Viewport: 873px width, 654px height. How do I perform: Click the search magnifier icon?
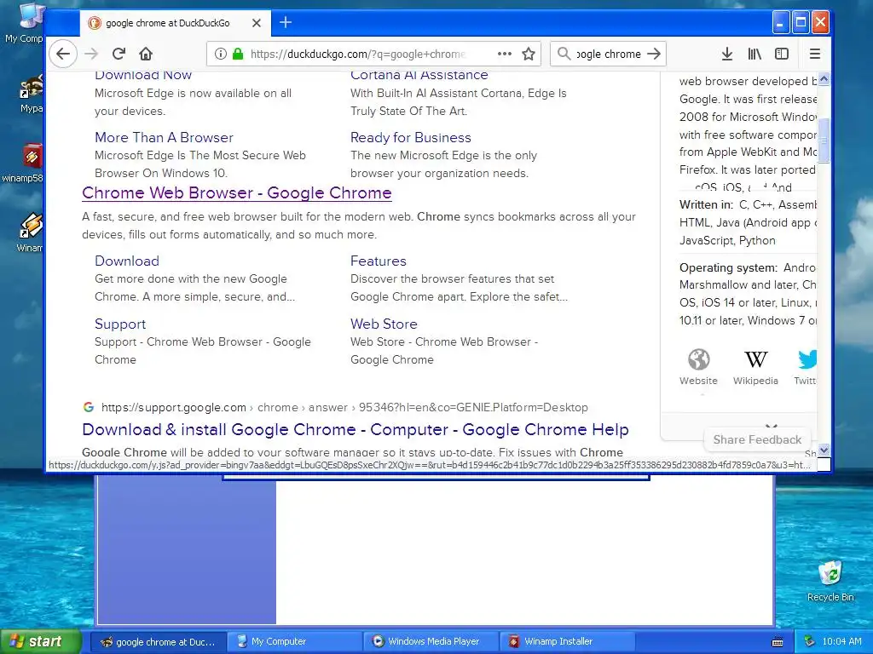coord(564,54)
